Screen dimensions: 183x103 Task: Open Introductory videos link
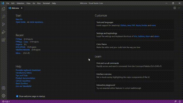click(24, 73)
